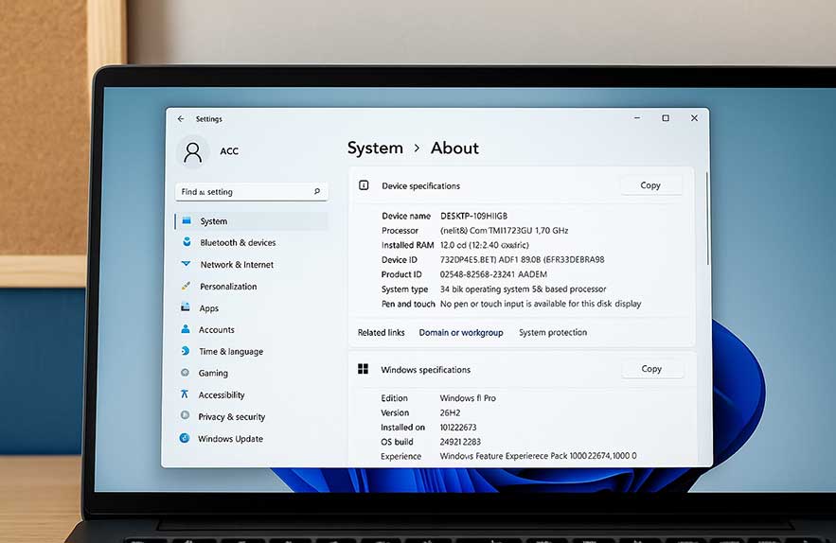Click the Experience value text
This screenshot has width=836, height=543.
pos(538,456)
